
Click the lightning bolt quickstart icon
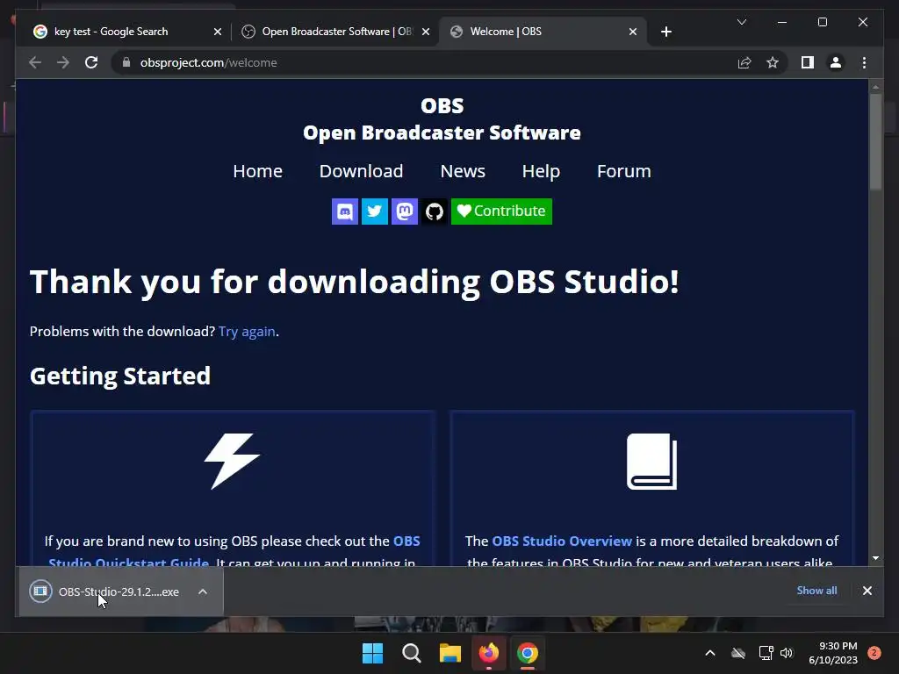[x=232, y=461]
